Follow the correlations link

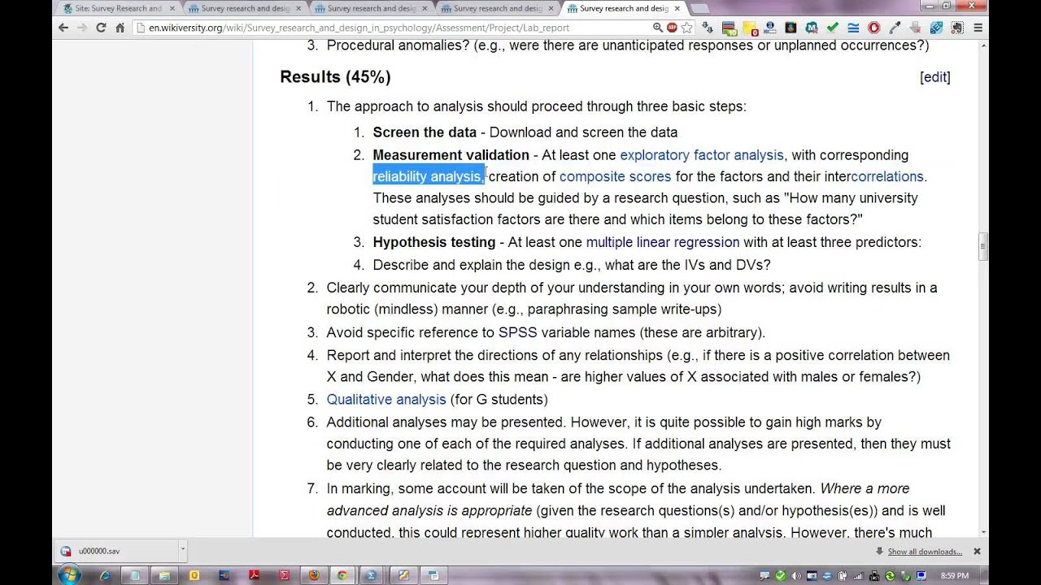pyautogui.click(x=887, y=176)
